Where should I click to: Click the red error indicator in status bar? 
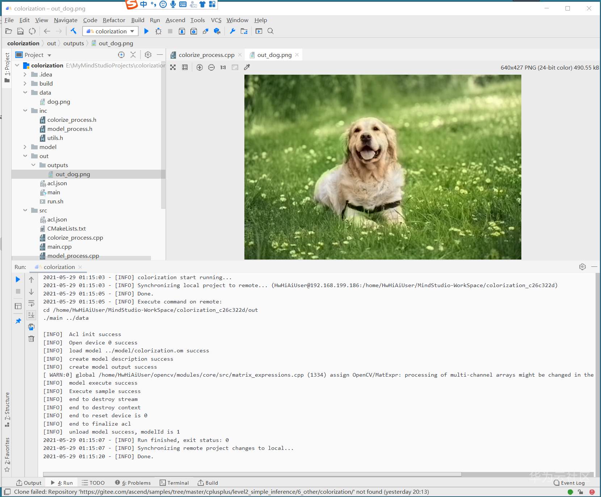pos(592,492)
